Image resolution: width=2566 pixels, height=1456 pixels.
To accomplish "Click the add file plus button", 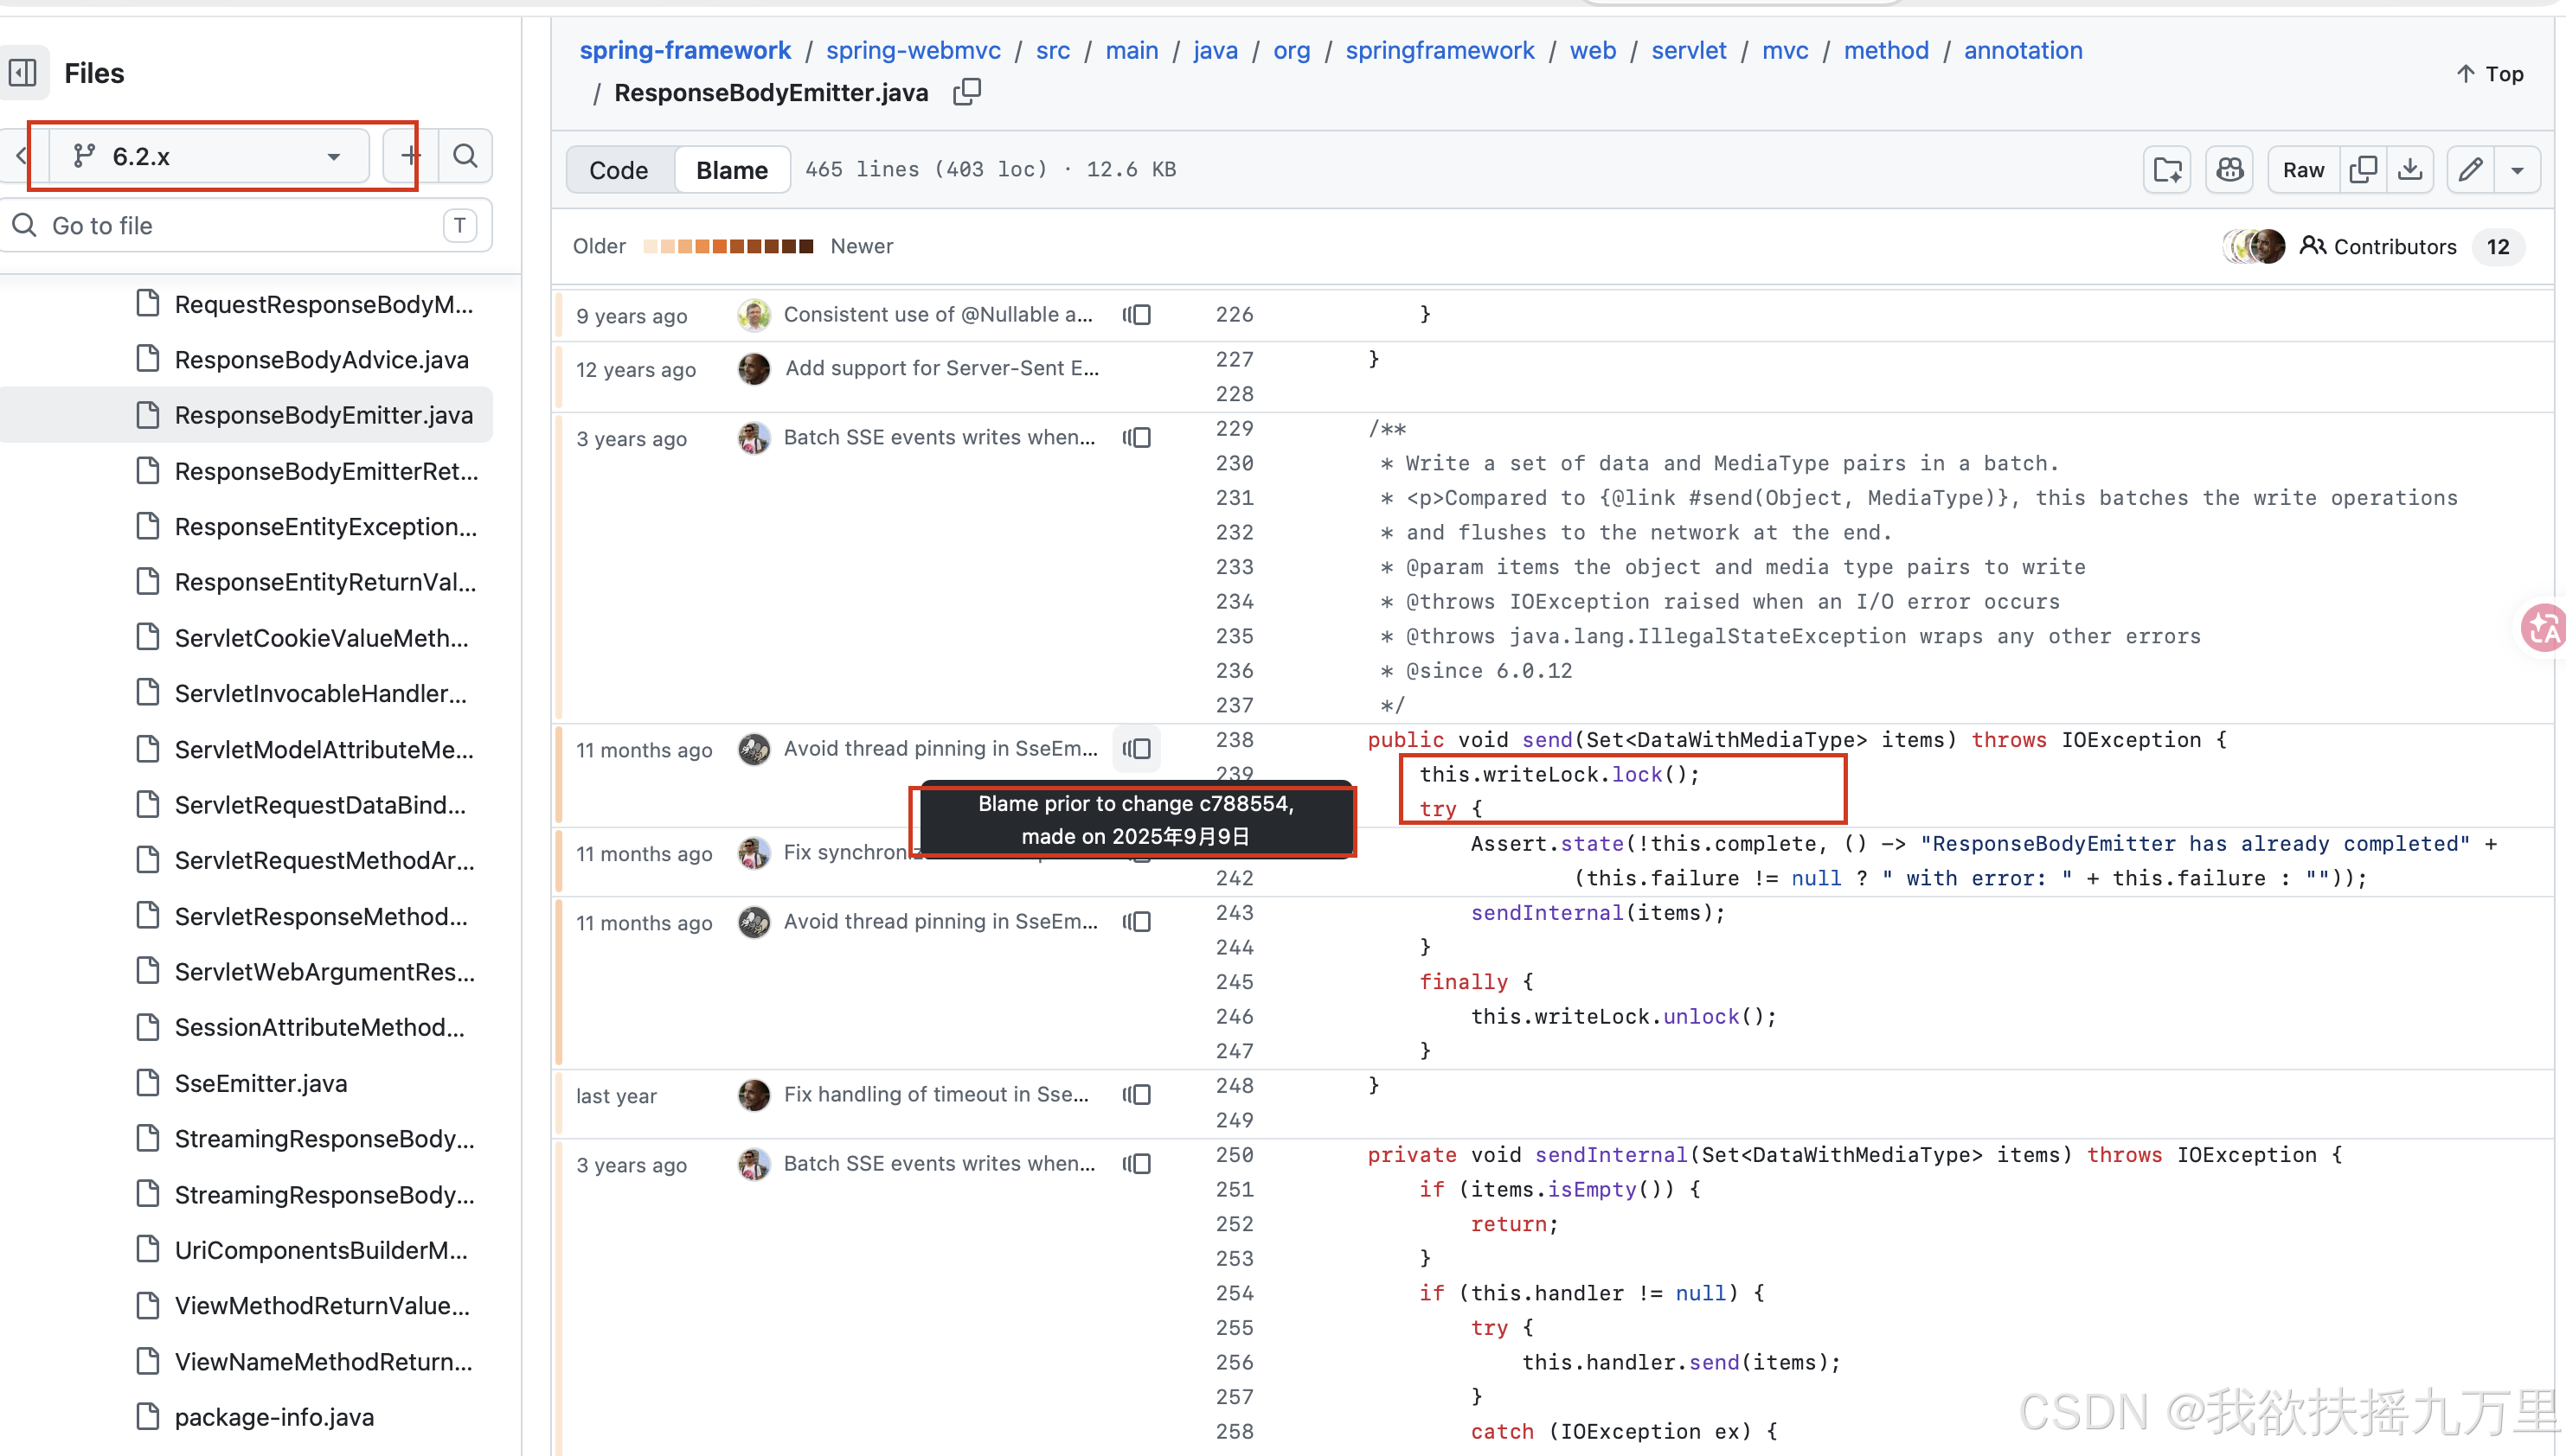I will click(409, 156).
